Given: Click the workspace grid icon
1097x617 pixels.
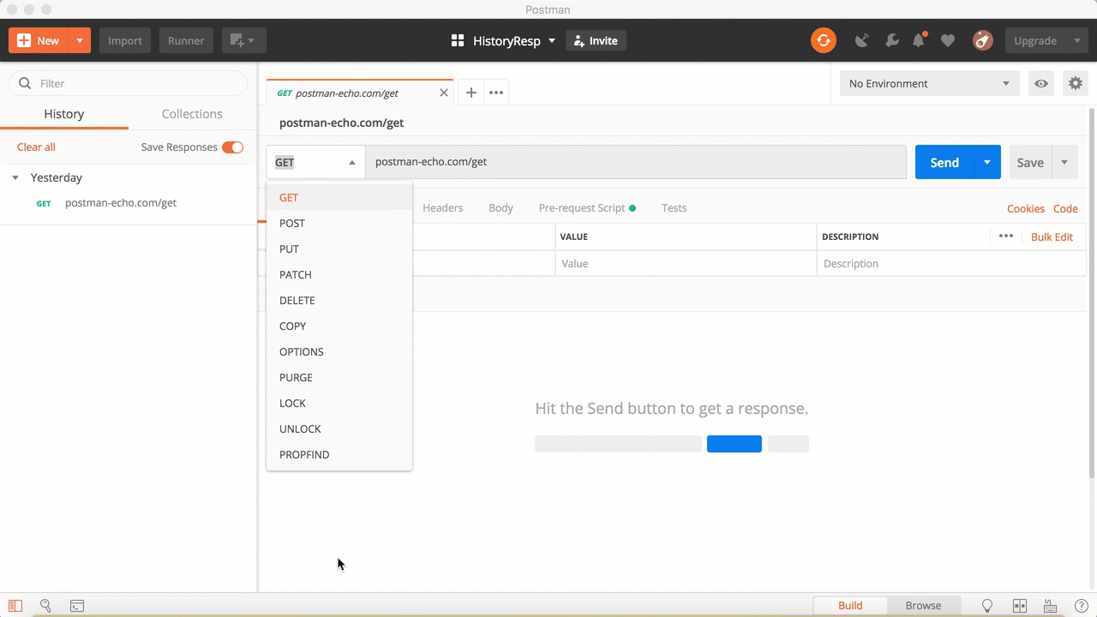Looking at the screenshot, I should (458, 40).
